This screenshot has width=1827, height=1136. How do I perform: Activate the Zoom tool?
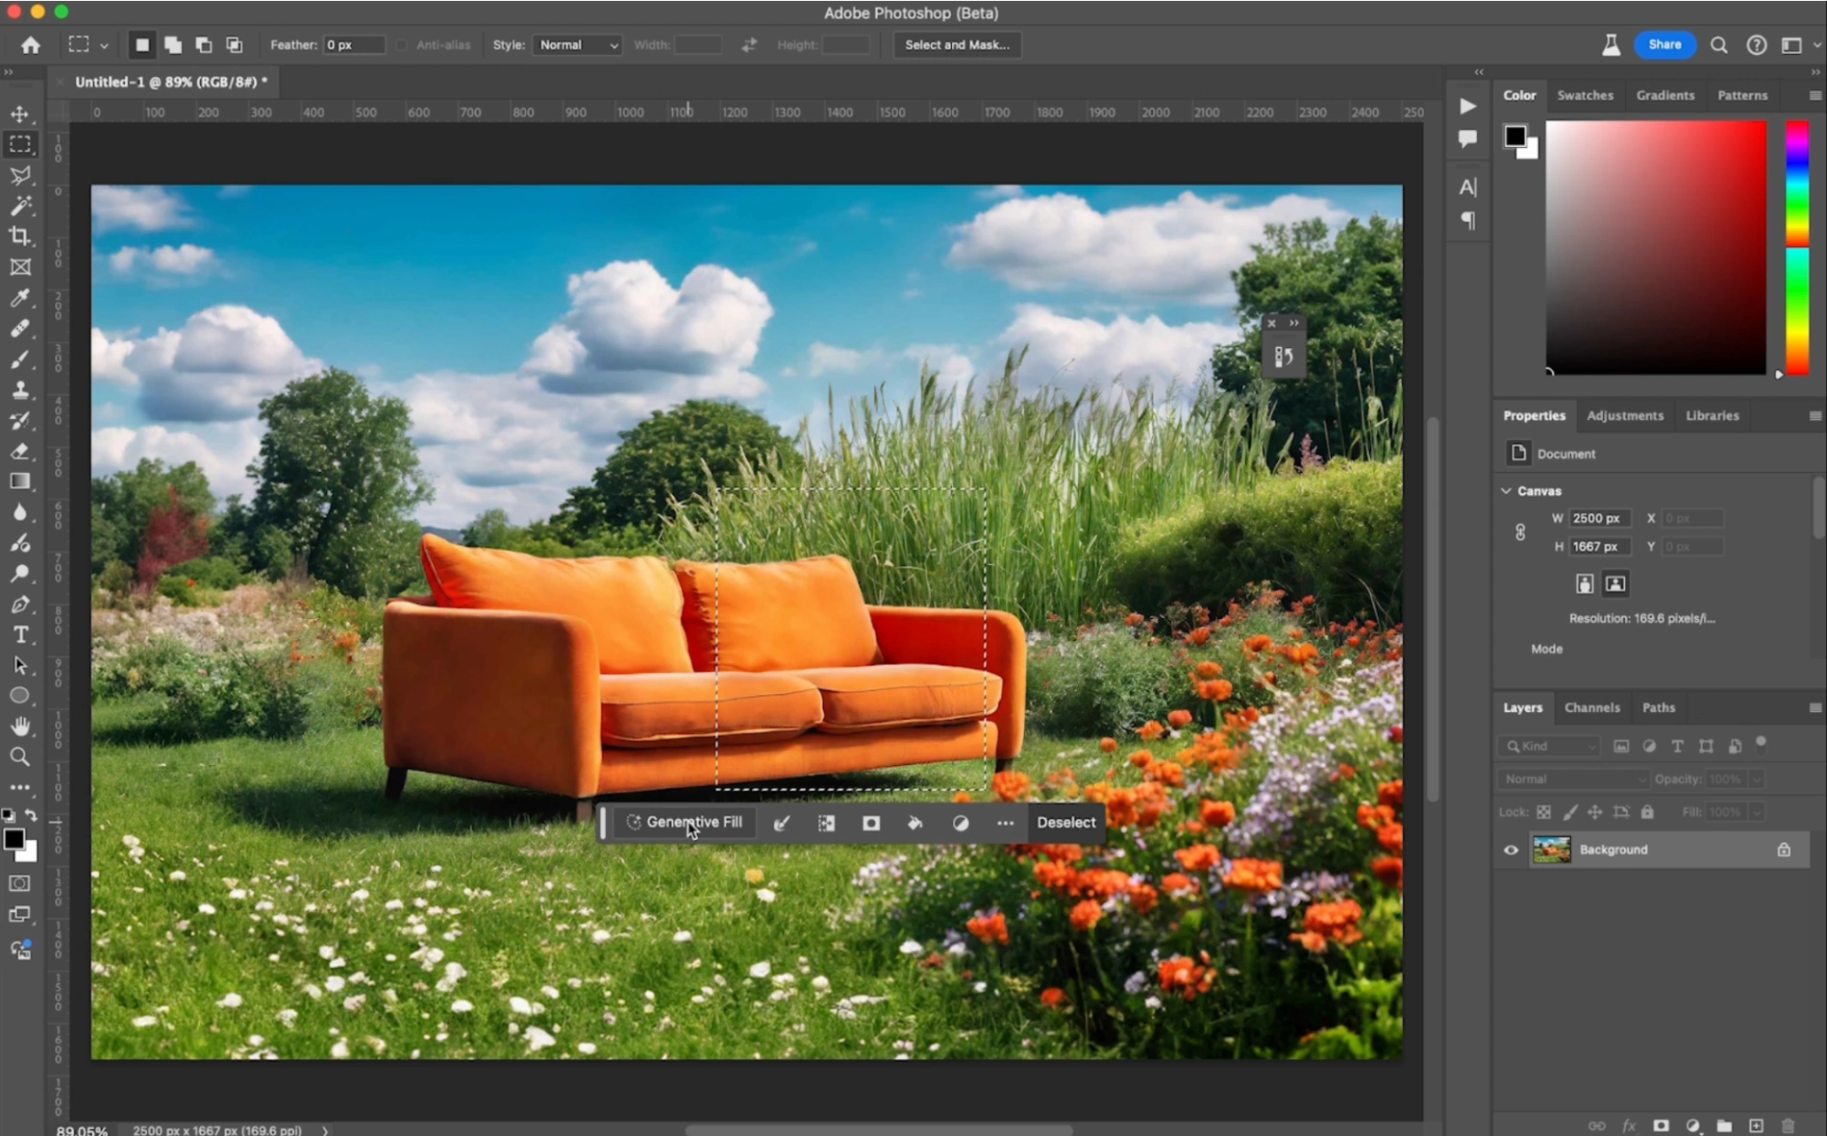[20, 756]
